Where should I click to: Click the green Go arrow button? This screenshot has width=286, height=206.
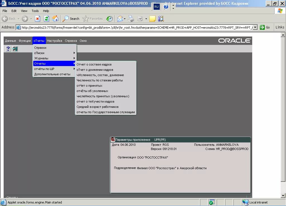point(262,27)
